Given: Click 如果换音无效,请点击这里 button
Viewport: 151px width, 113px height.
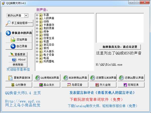Looking at the screenshot, I should tap(120, 47).
